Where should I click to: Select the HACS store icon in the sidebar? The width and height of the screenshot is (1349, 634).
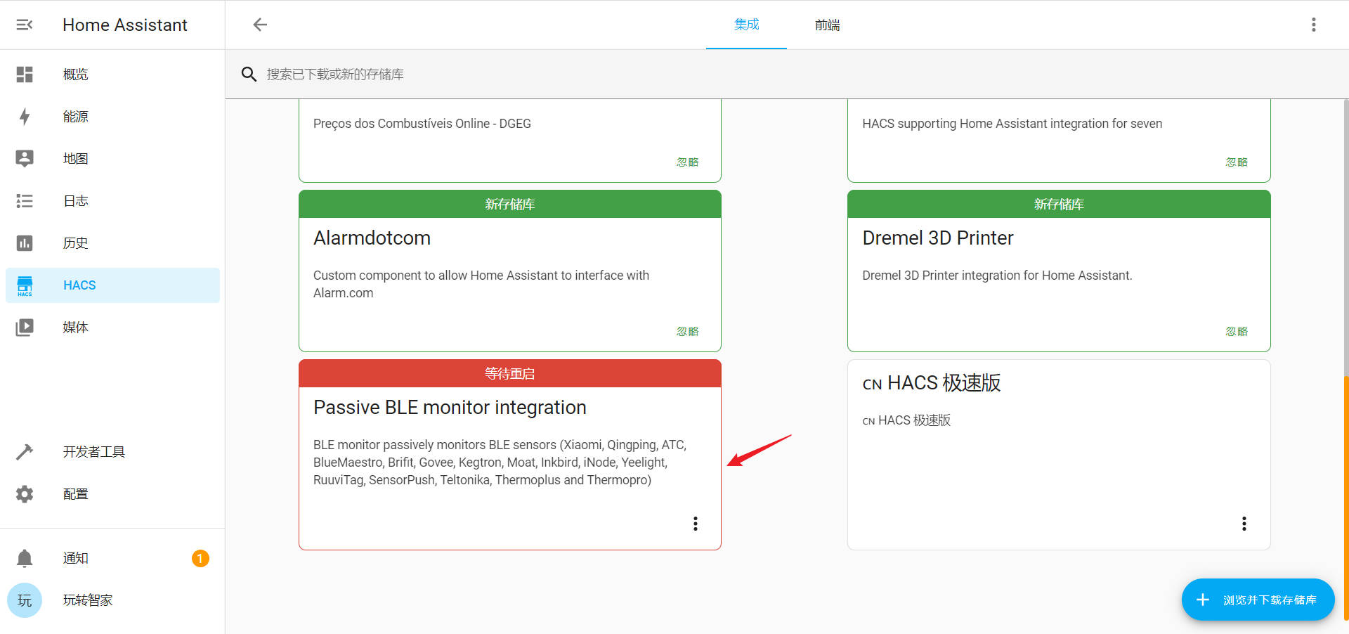[25, 285]
